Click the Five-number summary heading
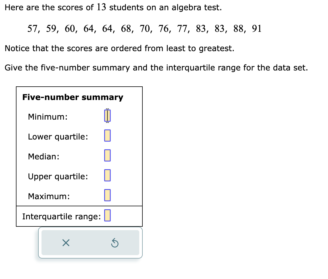 tap(73, 97)
